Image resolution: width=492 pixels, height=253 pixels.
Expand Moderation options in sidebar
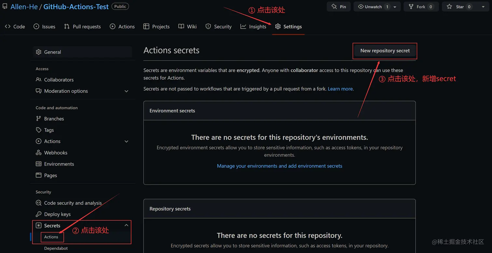click(x=127, y=91)
